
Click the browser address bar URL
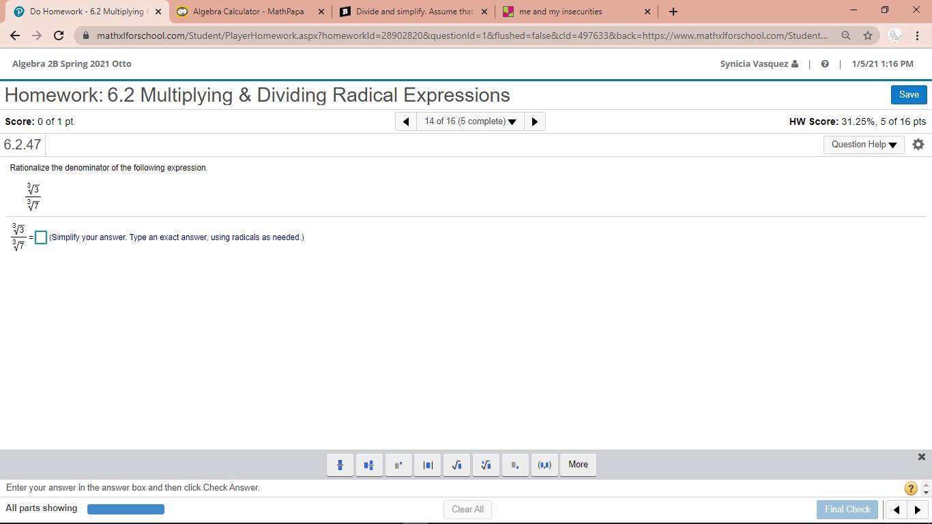click(462, 35)
